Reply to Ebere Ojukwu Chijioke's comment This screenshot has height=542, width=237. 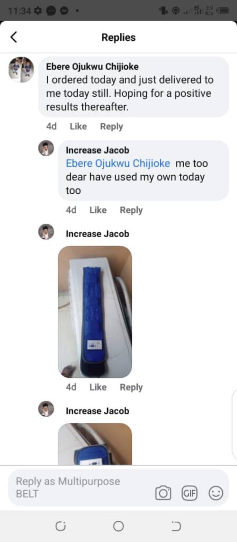111,127
